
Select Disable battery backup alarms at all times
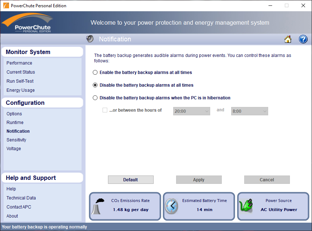95,85
